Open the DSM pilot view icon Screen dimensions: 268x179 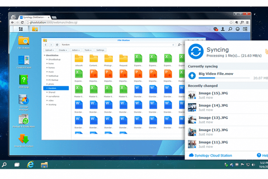click(x=245, y=29)
